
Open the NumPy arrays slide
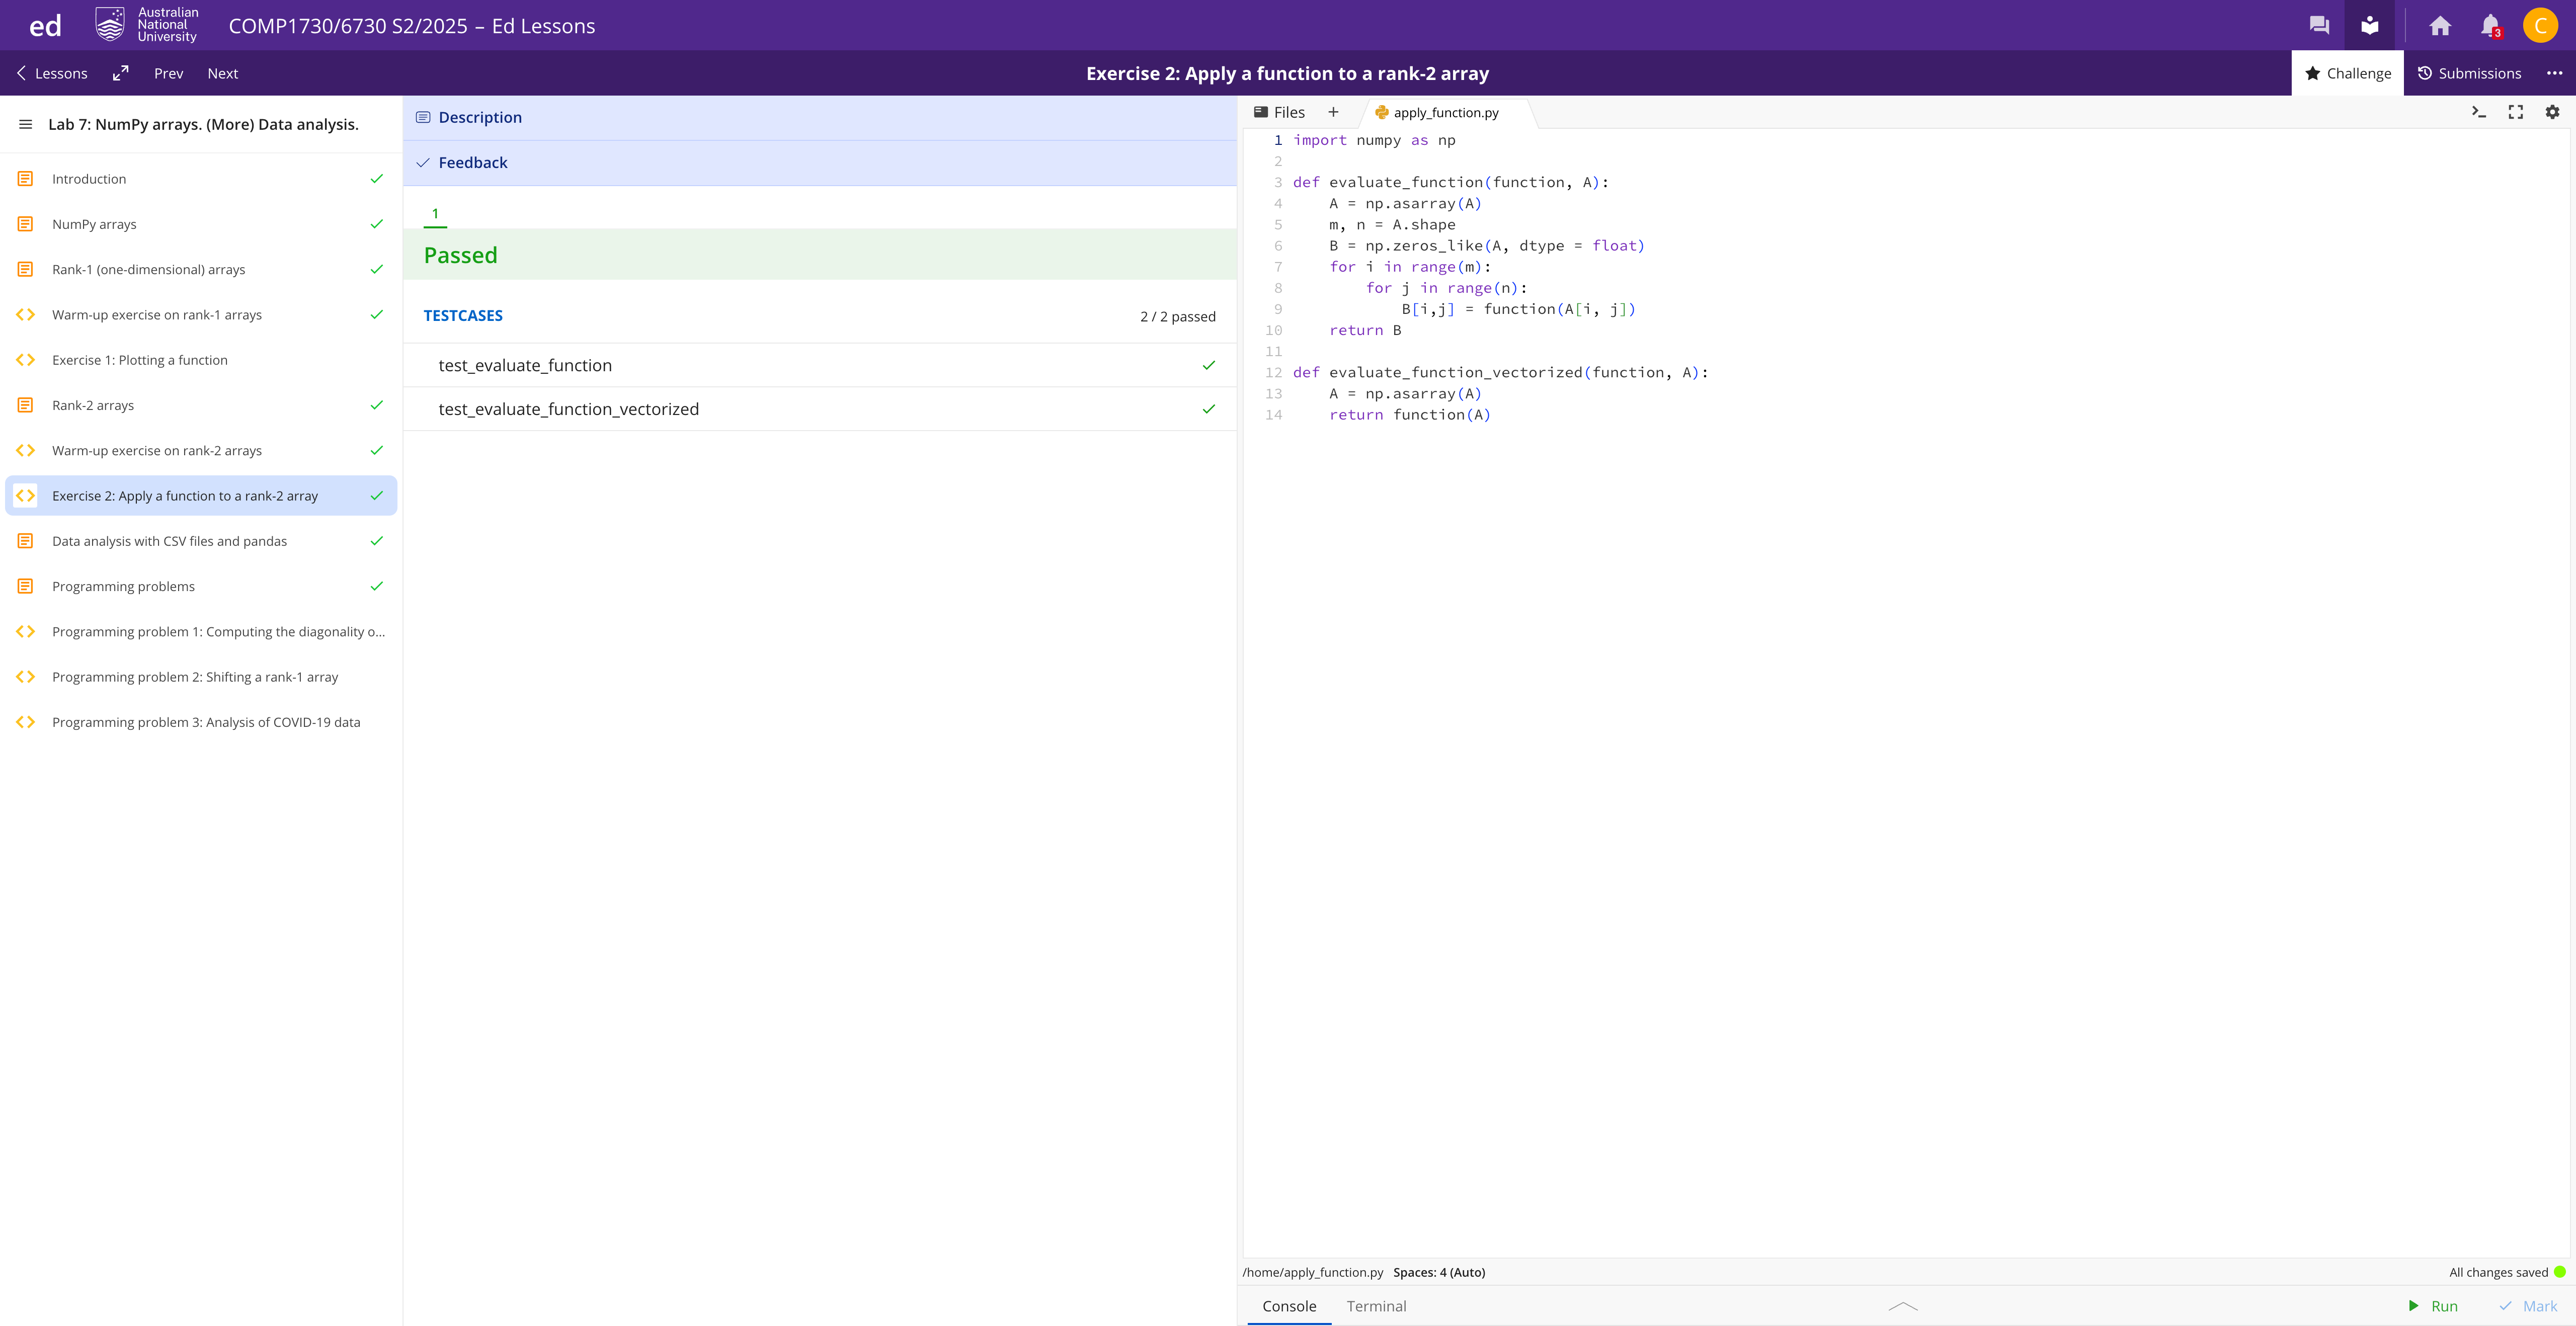click(201, 224)
